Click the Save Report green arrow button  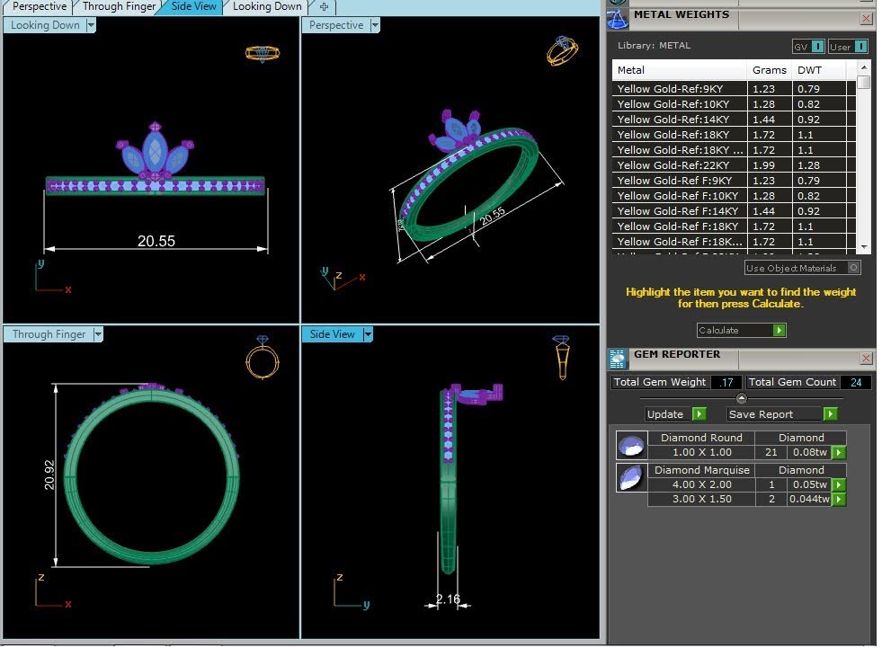(x=830, y=414)
